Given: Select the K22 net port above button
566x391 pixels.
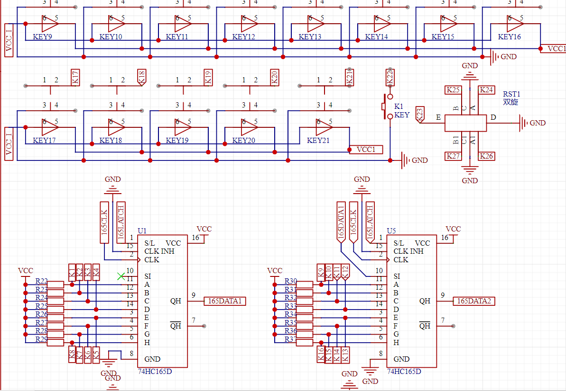Looking at the screenshot, I should (390, 78).
